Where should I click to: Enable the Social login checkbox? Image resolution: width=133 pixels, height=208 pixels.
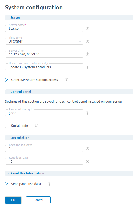(x=7, y=126)
